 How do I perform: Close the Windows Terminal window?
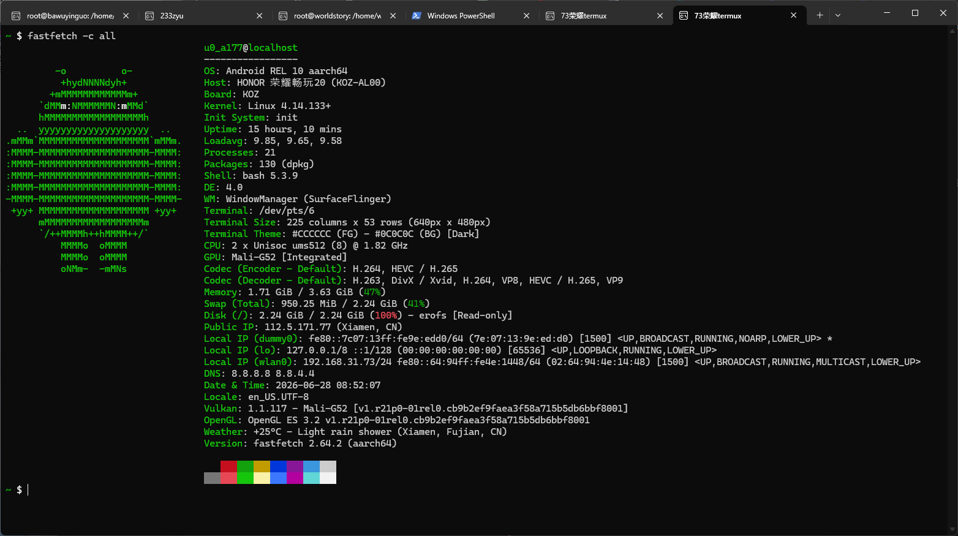click(x=943, y=13)
